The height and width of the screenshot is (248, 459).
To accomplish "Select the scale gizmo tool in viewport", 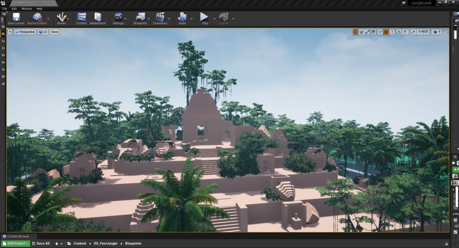I will (368, 32).
